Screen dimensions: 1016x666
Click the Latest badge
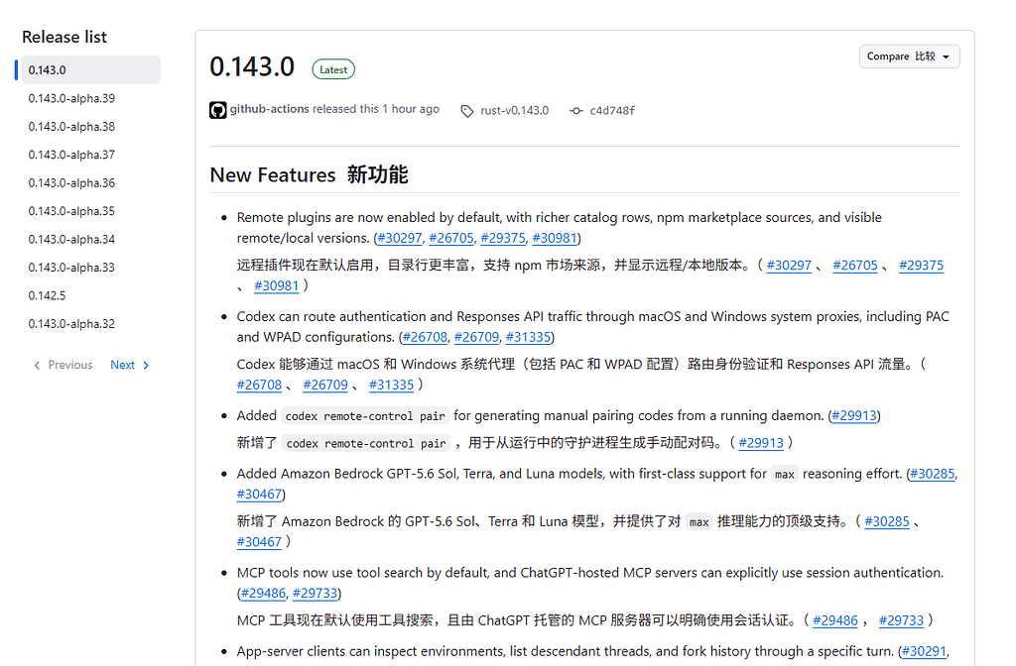[x=333, y=69]
